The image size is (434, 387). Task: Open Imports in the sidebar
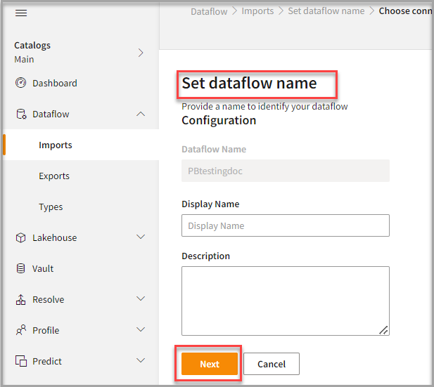pyautogui.click(x=81, y=145)
